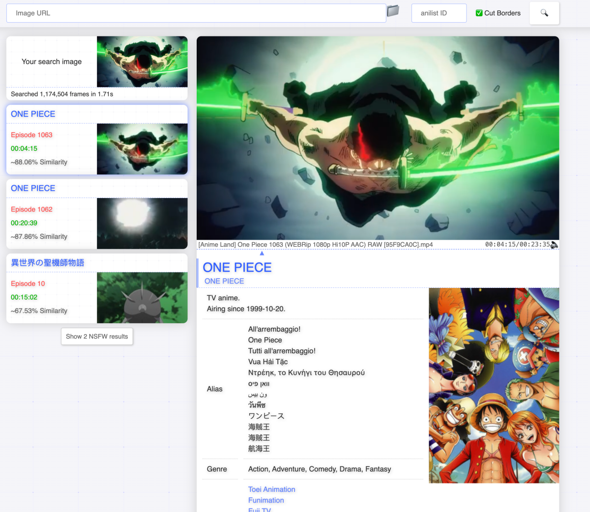This screenshot has width=590, height=512.
Task: Click the '~88.06% Similarity' text
Action: coord(39,162)
